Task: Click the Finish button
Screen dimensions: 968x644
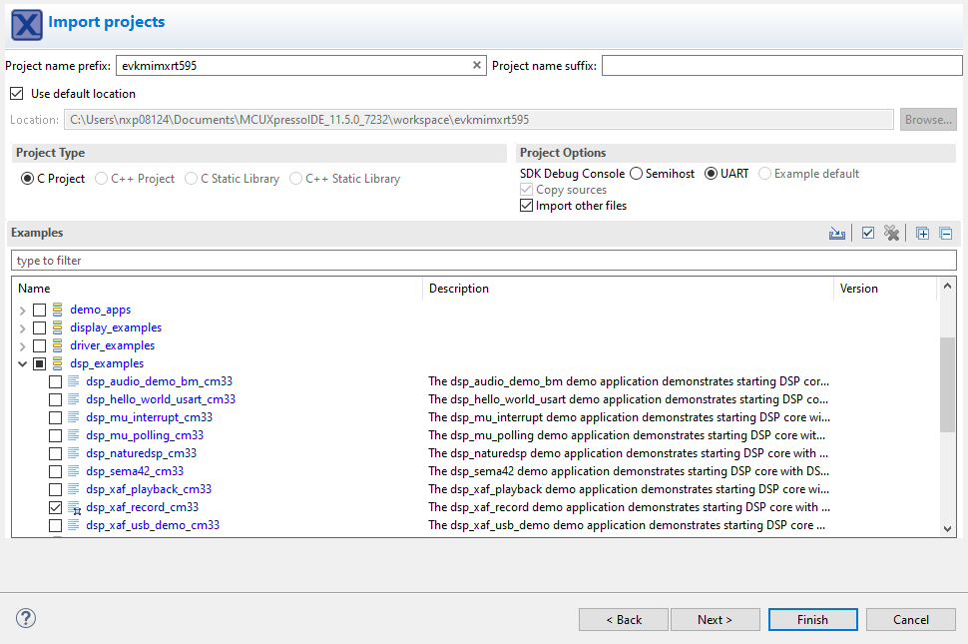Action: (811, 619)
